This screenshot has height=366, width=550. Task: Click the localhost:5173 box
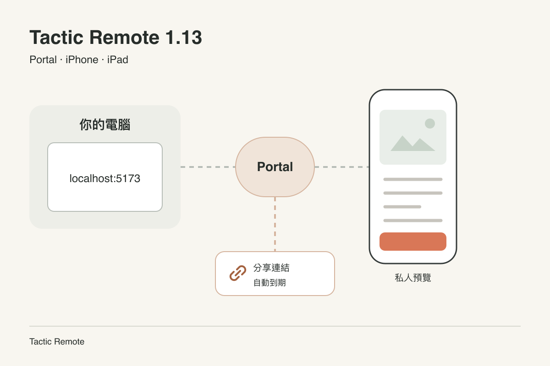coord(105,177)
